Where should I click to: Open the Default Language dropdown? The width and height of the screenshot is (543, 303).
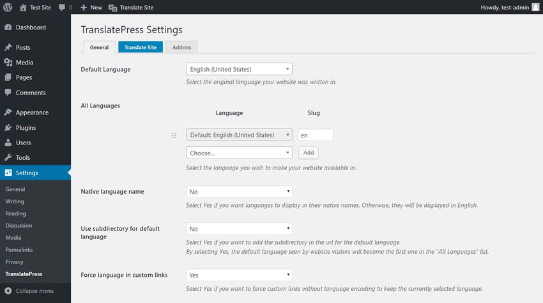click(x=239, y=69)
